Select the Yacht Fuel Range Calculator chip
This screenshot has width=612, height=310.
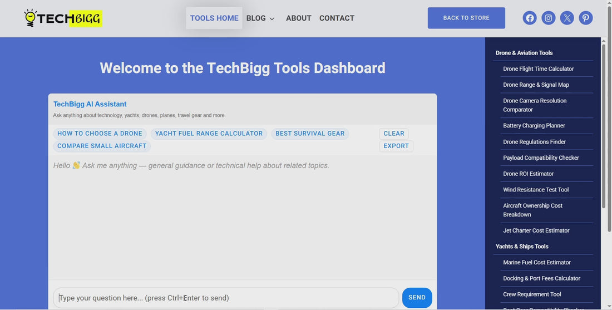click(x=209, y=134)
